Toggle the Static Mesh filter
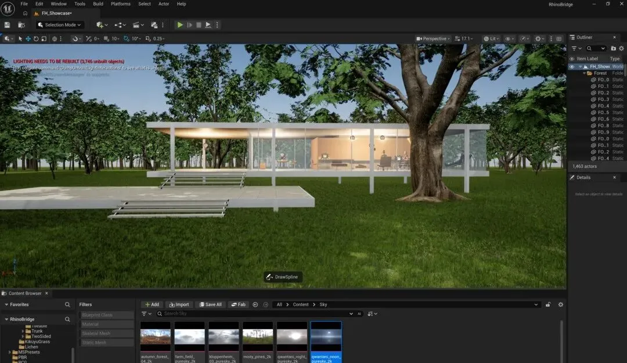Image resolution: width=627 pixels, height=363 pixels. point(106,343)
